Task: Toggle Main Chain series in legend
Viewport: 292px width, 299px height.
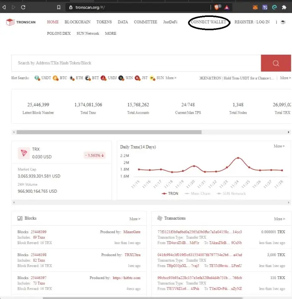Action: (x=198, y=194)
